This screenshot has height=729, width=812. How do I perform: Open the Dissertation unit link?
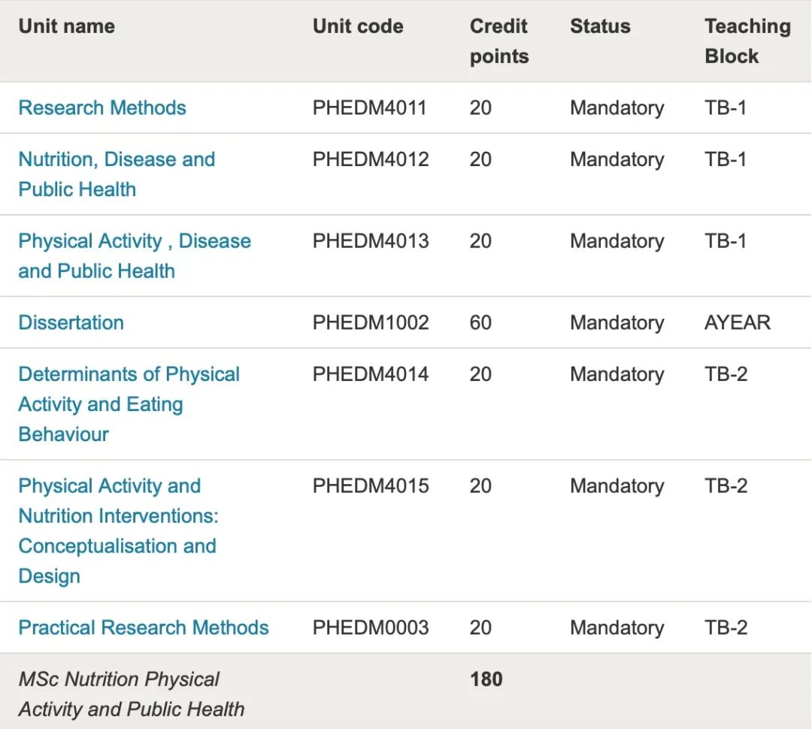(71, 322)
